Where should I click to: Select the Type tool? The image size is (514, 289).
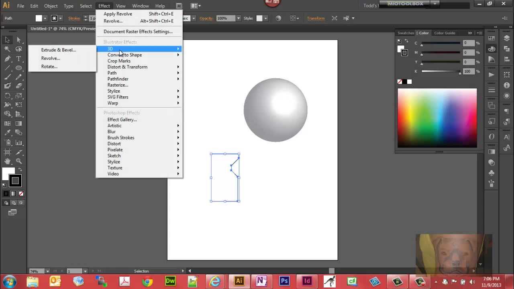(x=19, y=59)
